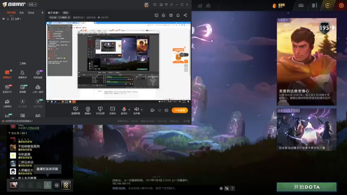Open streaming settings gear icon
The width and height of the screenshot is (347, 195).
[x=166, y=110]
